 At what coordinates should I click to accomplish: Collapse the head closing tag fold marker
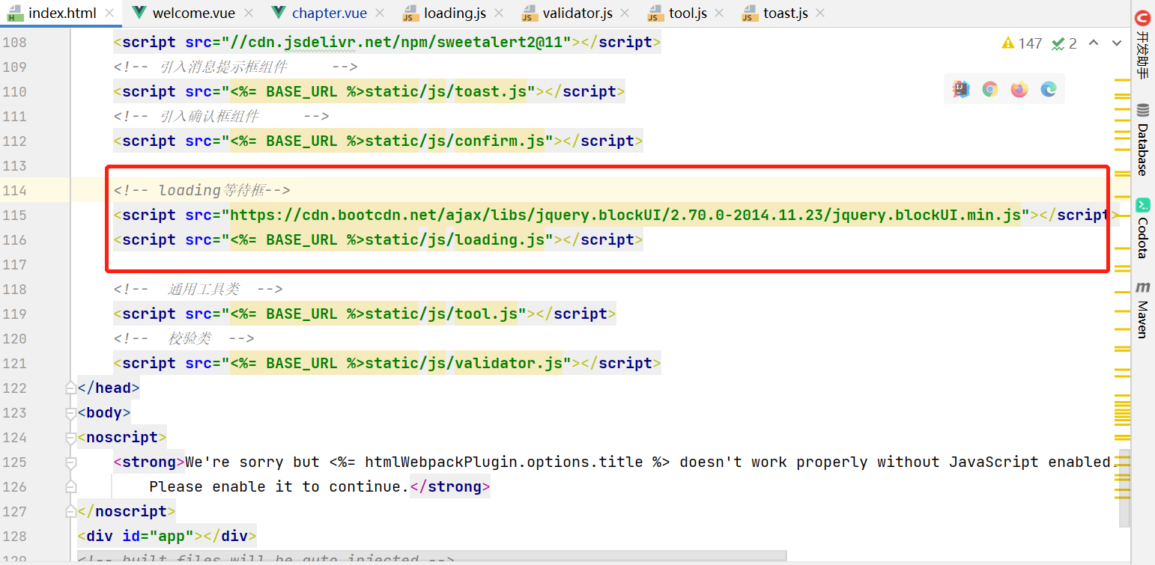pyautogui.click(x=71, y=388)
